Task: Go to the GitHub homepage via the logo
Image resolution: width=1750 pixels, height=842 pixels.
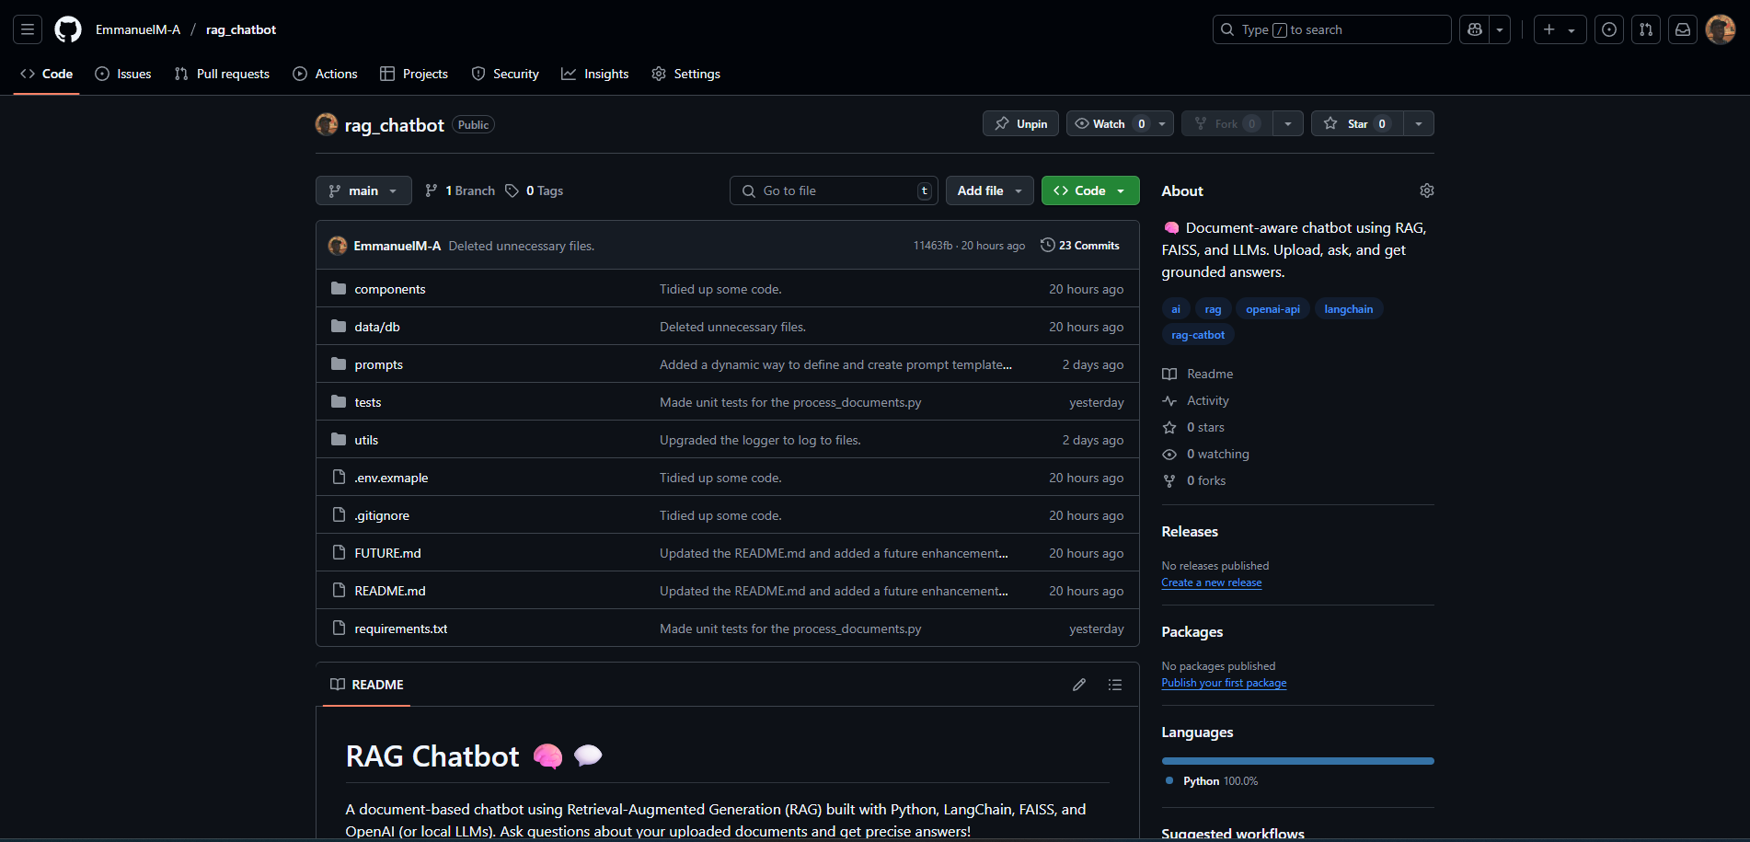Action: tap(68, 29)
